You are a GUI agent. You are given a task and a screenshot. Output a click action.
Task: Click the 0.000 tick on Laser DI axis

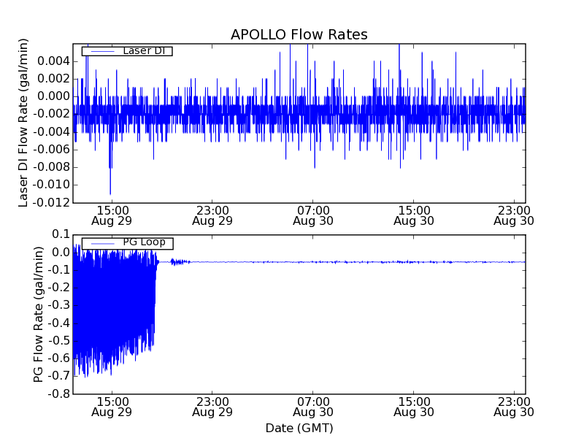point(53,96)
